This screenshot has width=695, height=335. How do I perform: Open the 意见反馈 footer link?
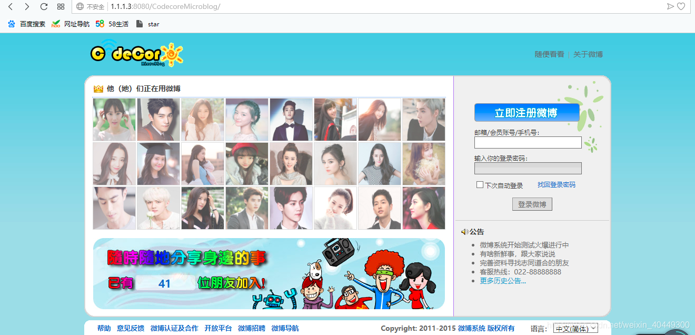click(131, 328)
